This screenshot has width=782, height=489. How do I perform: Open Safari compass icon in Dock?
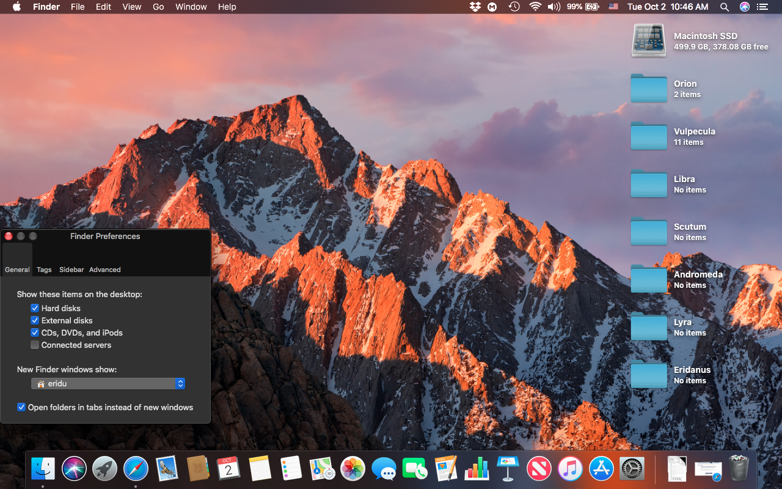(x=136, y=469)
